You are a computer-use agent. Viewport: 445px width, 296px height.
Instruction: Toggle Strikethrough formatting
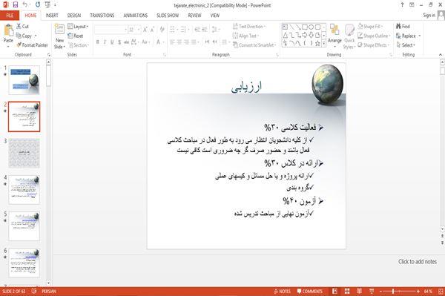[126, 42]
